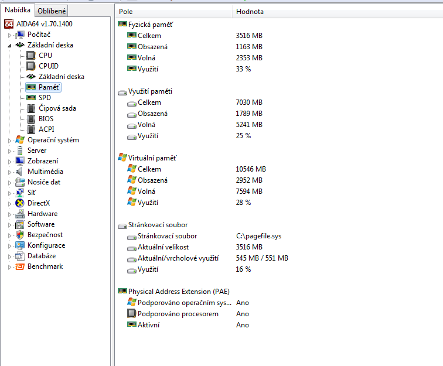Click the CPUID icon in sidebar

pyautogui.click(x=31, y=66)
